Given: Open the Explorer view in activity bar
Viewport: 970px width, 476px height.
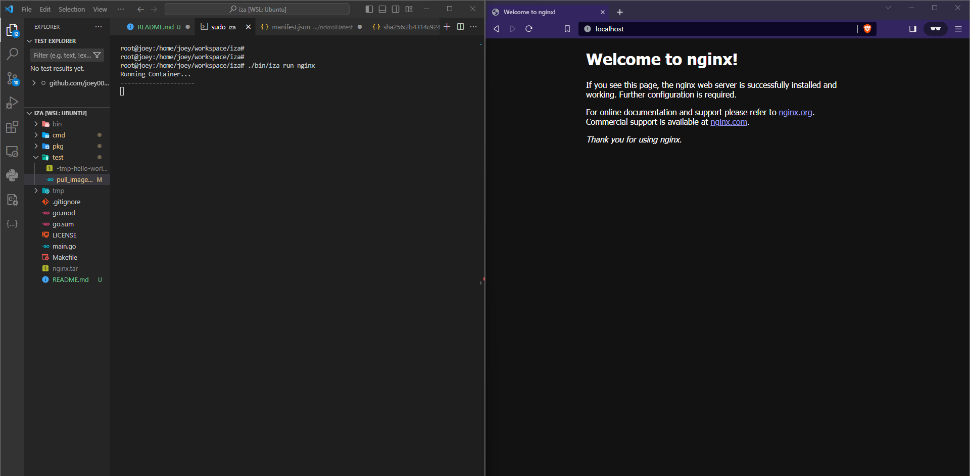Looking at the screenshot, I should pyautogui.click(x=12, y=30).
